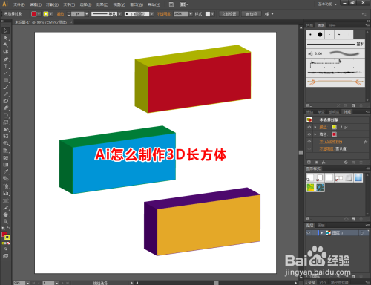371x285 pixels.
Task: Open variable width profile dropdown
Action: click(119, 14)
